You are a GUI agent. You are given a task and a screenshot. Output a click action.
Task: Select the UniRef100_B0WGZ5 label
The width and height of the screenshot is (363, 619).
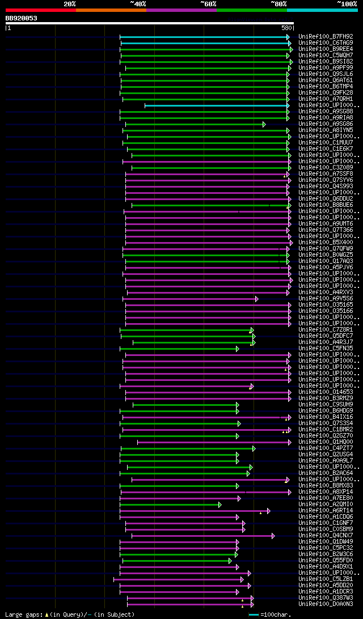326,255
